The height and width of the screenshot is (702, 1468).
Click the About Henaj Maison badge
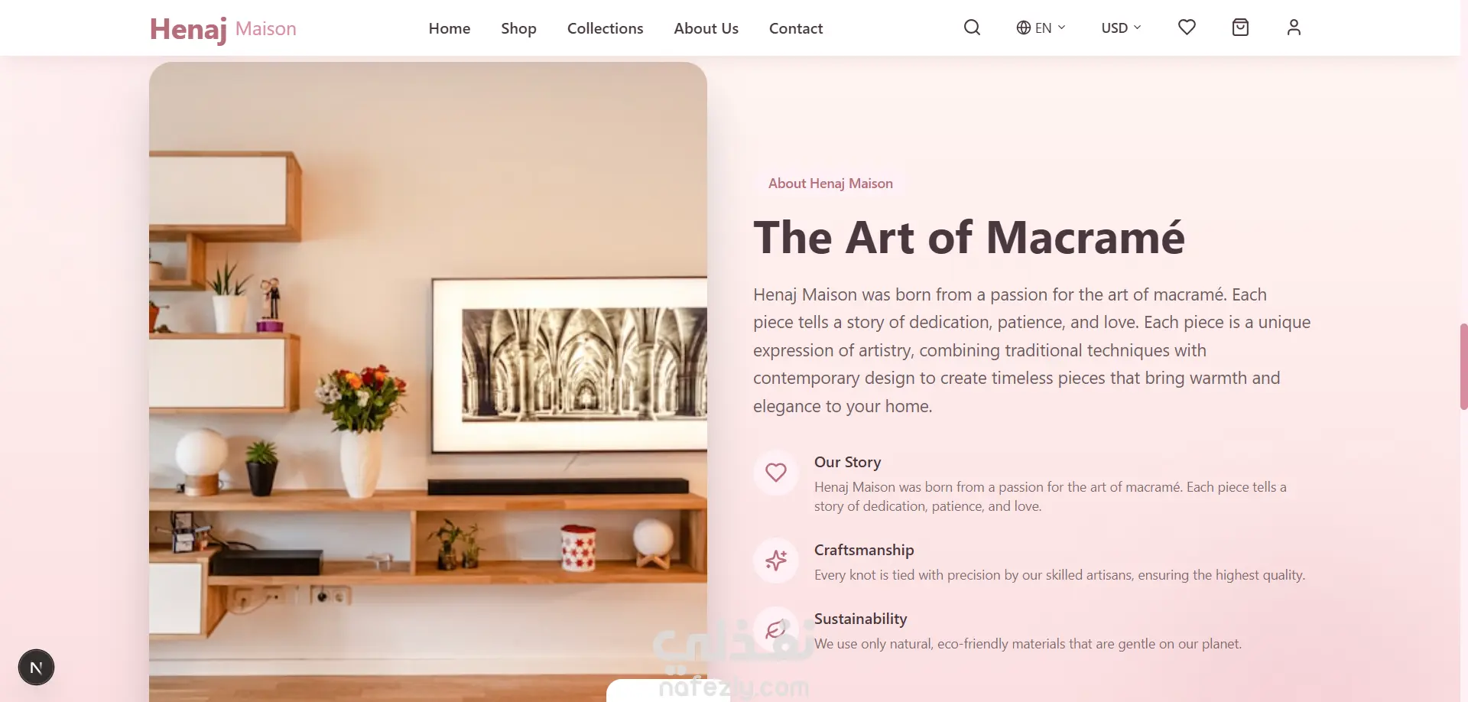pos(830,184)
